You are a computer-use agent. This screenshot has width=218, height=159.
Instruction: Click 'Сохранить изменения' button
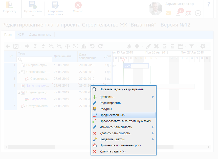click(55, 8)
